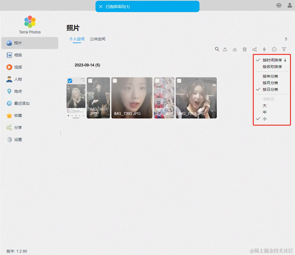Open the filter icon on the toolbar

click(284, 49)
